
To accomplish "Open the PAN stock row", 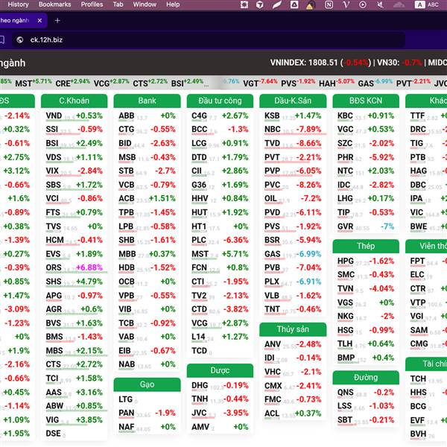I will pos(147,413).
